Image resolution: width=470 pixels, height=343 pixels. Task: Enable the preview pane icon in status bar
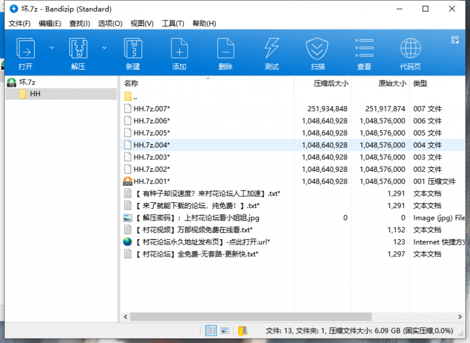click(225, 330)
